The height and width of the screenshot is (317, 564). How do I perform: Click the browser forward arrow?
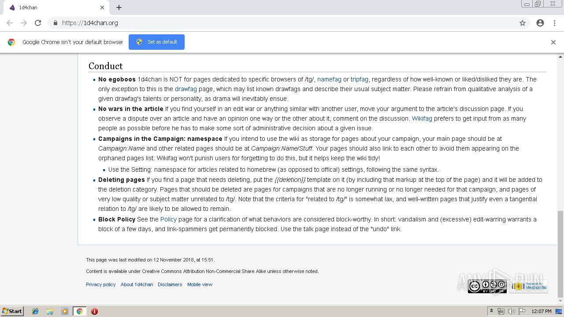coord(24,23)
